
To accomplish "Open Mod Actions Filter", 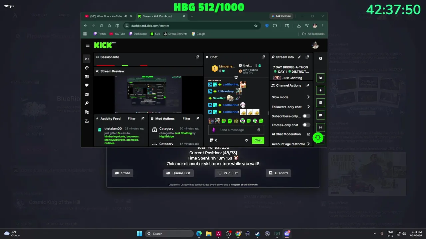I will [186, 119].
